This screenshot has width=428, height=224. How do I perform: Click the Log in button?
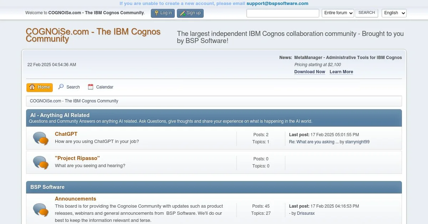pyautogui.click(x=163, y=13)
